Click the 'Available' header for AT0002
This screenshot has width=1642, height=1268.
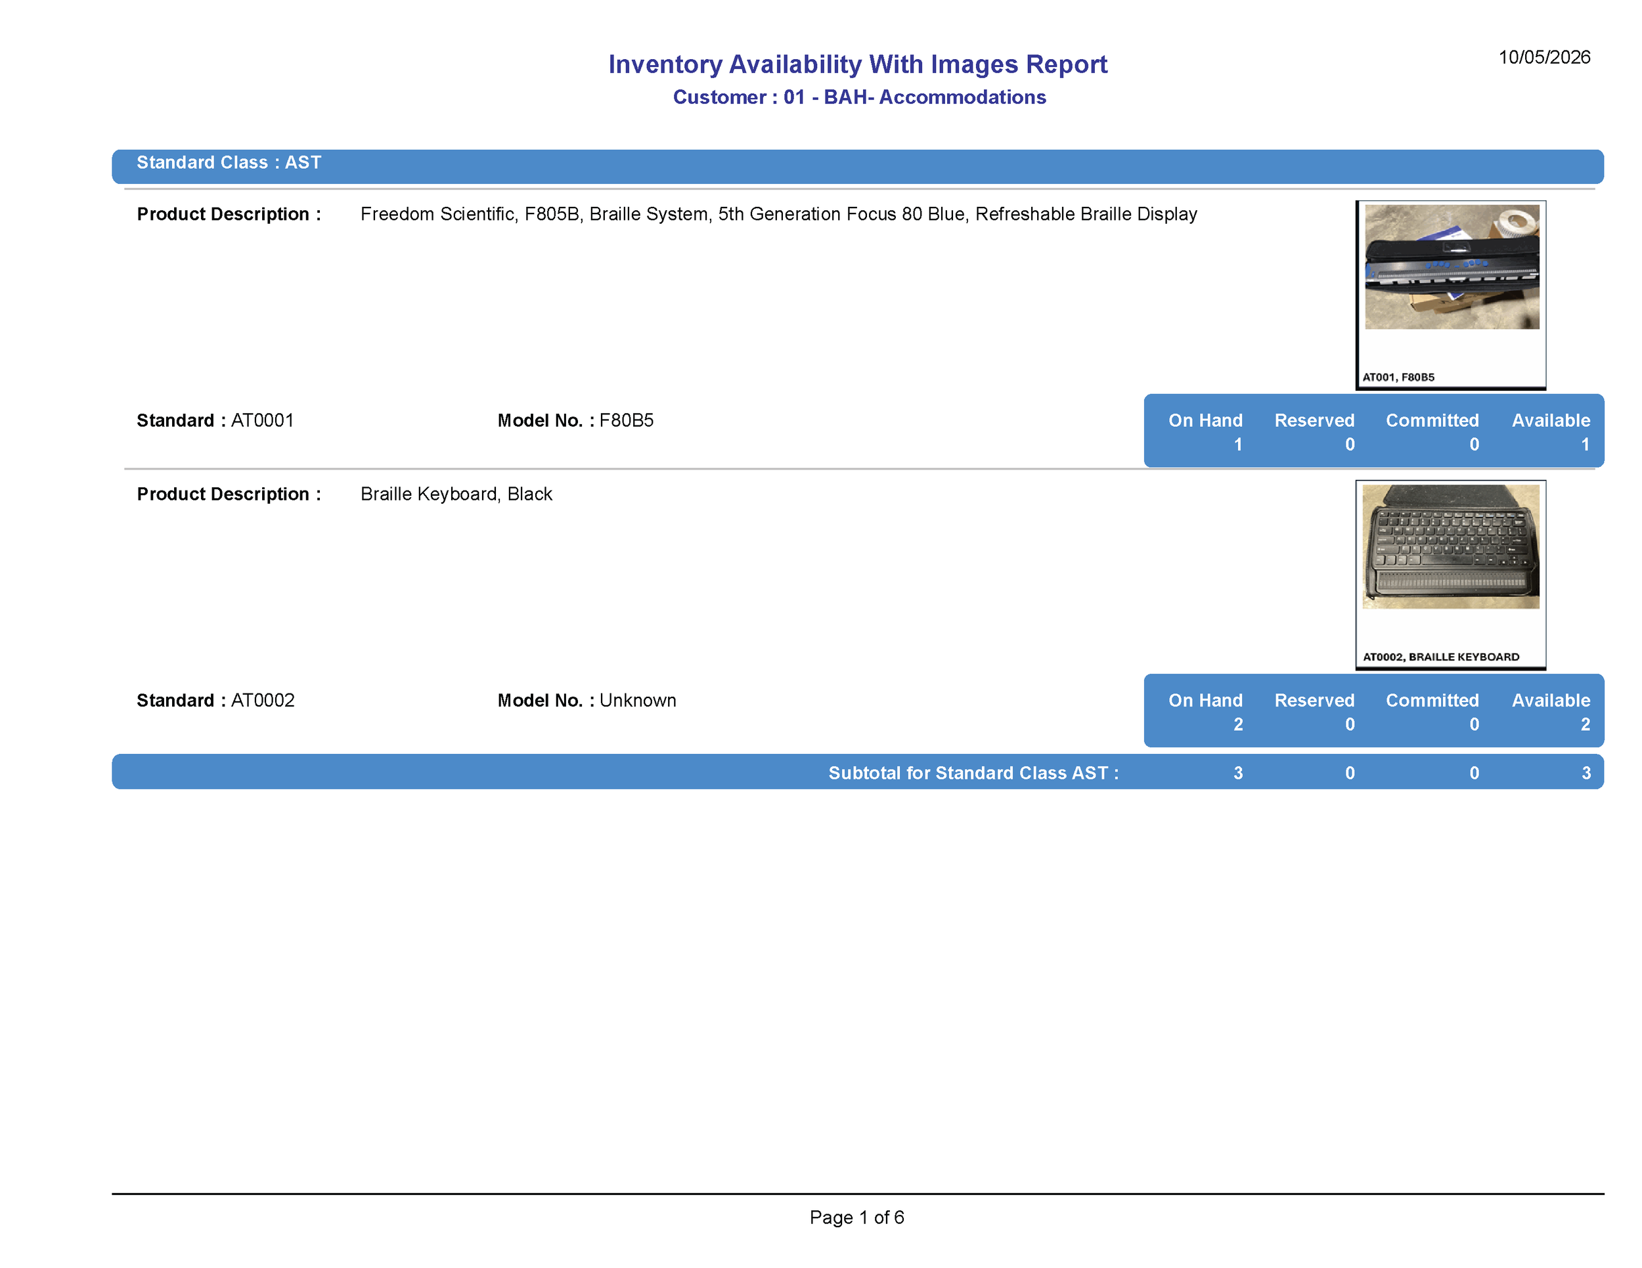1551,700
